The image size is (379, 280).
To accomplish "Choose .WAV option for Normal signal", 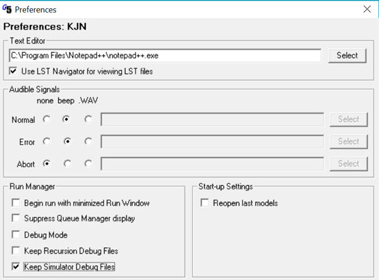I will click(88, 119).
